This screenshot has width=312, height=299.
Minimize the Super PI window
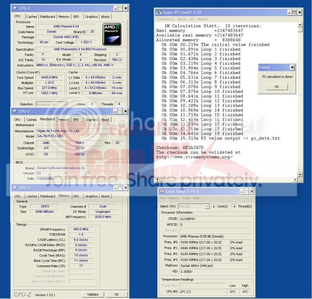click(289, 13)
